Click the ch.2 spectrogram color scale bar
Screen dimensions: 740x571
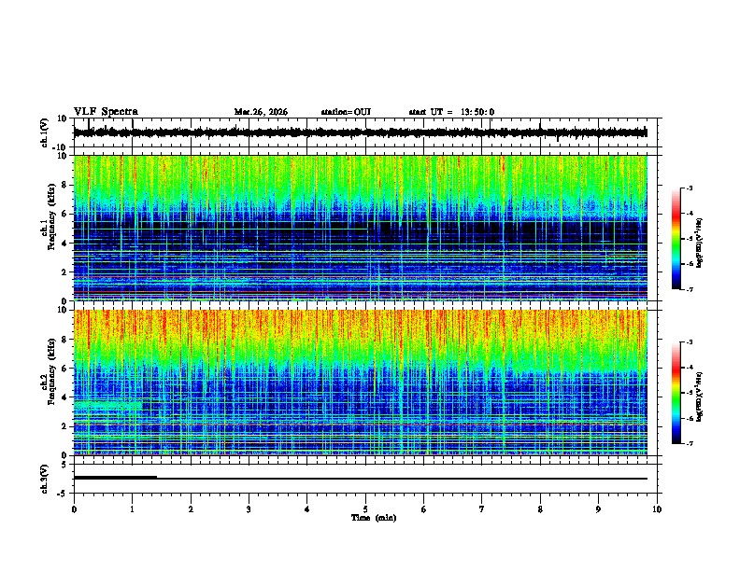[x=676, y=393]
